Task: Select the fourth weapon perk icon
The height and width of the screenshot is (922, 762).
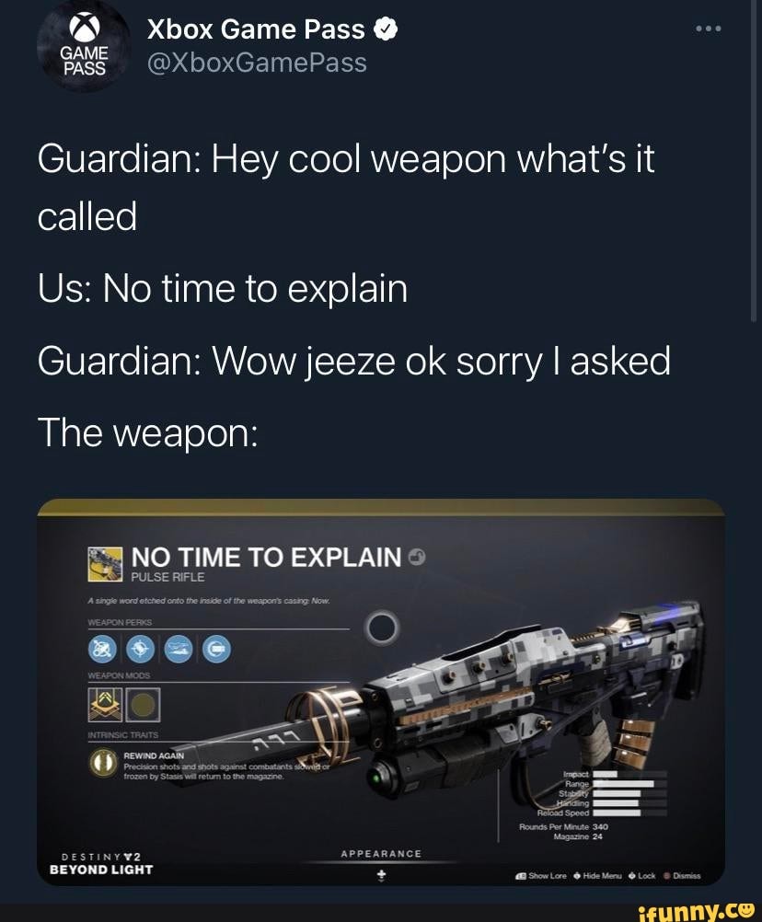Action: 216,649
